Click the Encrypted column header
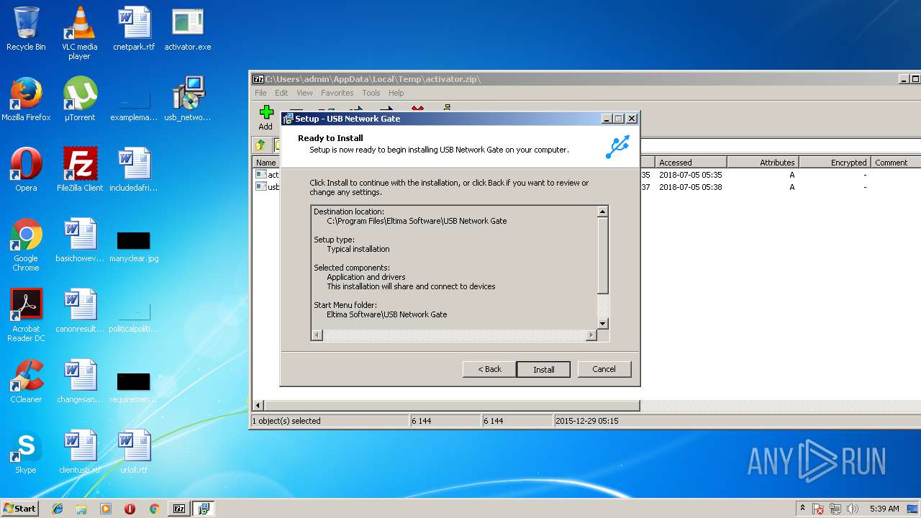The width and height of the screenshot is (921, 518). [835, 163]
